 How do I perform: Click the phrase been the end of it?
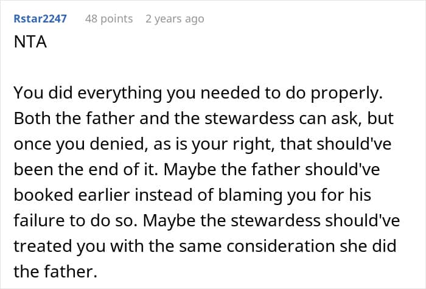(86, 170)
